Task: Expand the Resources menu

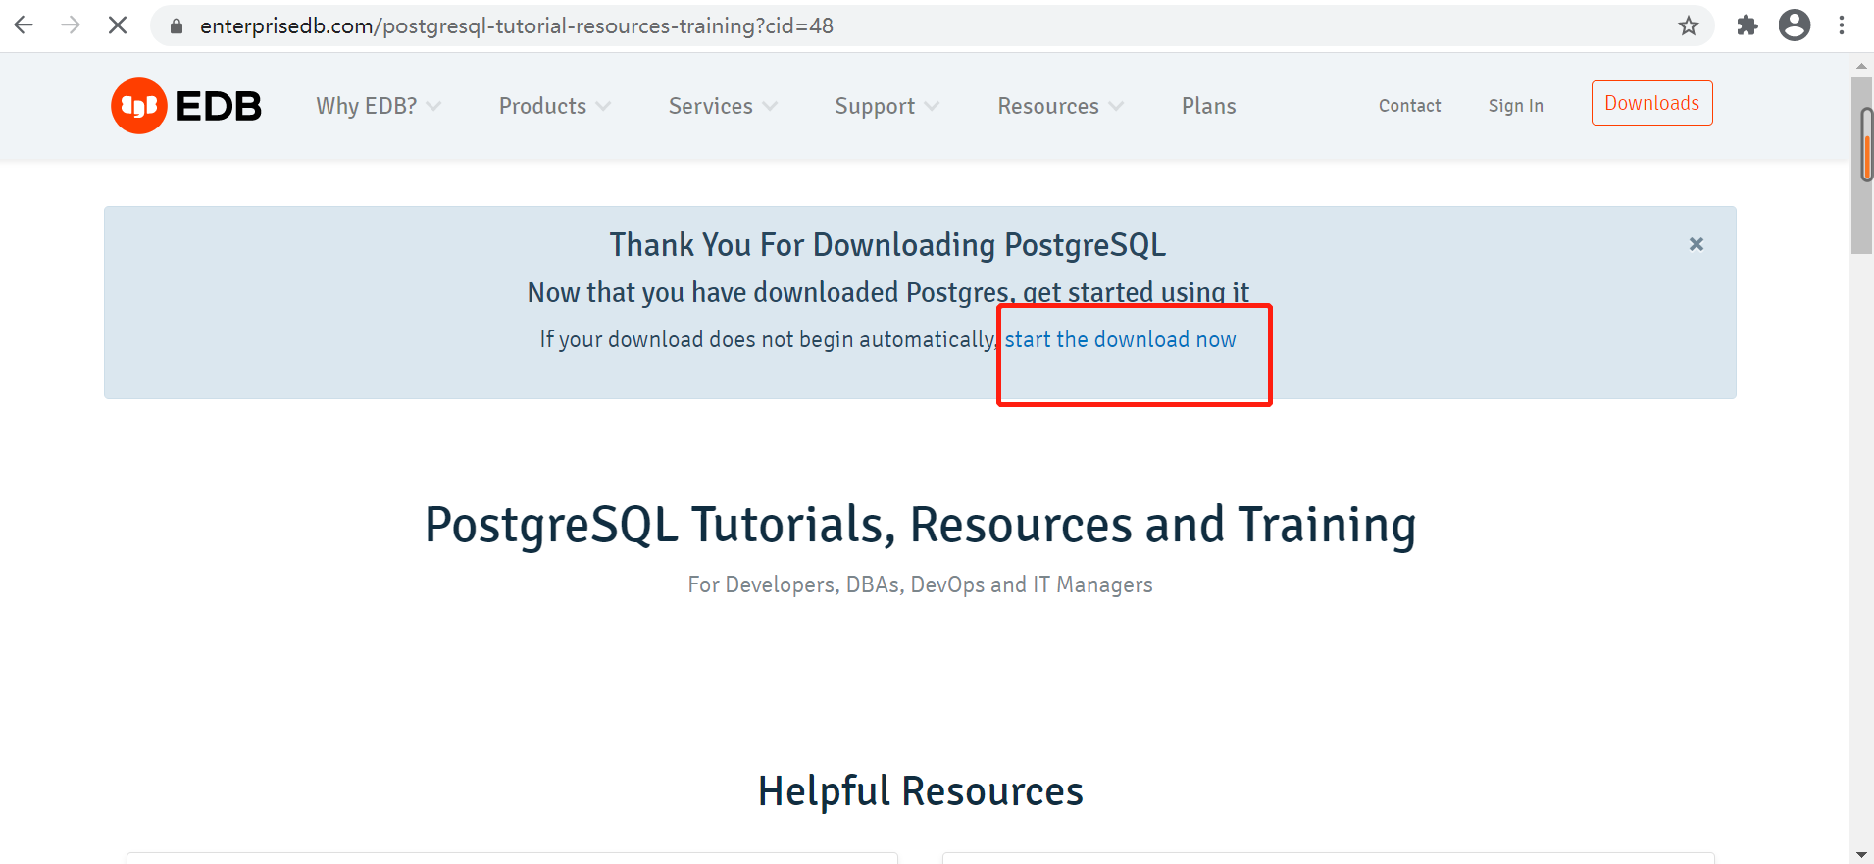Action: click(1060, 106)
